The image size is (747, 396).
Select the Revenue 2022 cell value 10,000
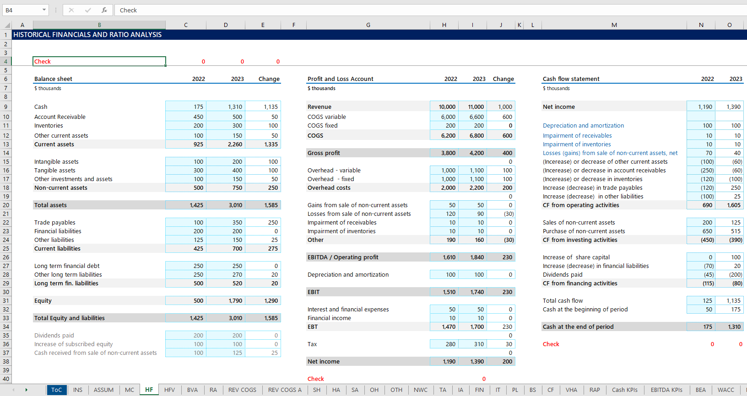pyautogui.click(x=444, y=107)
